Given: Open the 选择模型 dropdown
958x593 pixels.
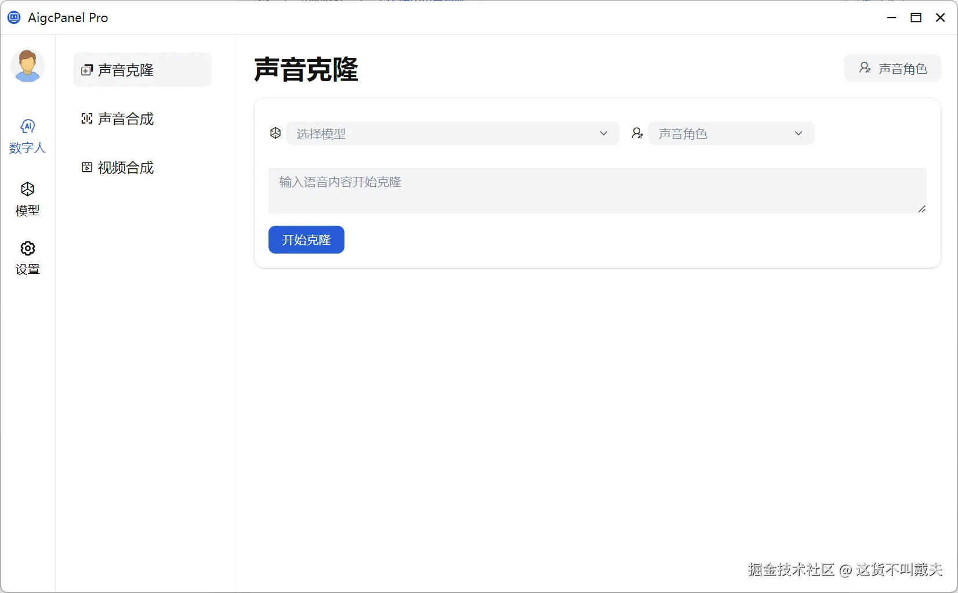Looking at the screenshot, I should coord(452,133).
